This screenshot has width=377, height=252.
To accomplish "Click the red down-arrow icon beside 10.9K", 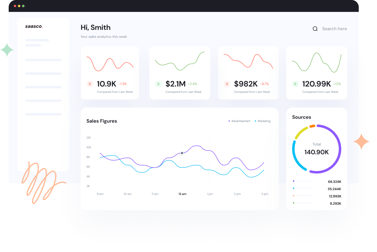I will pyautogui.click(x=90, y=84).
